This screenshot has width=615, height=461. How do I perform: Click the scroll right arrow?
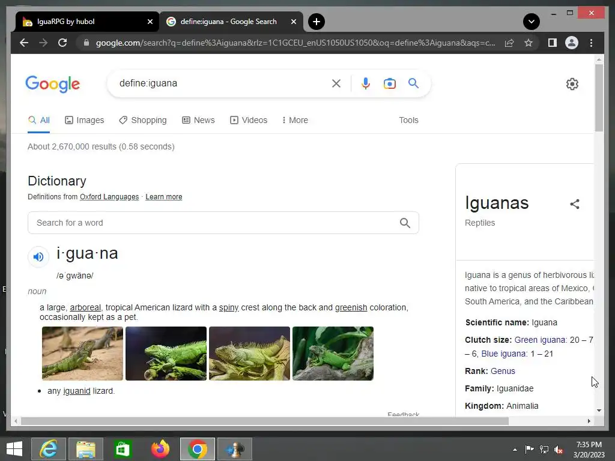589,421
